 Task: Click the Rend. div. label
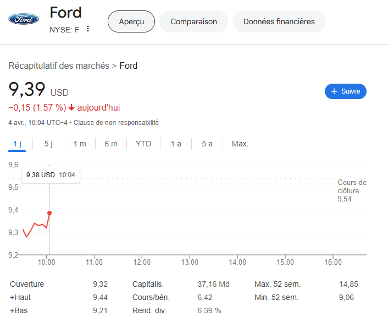[149, 310]
